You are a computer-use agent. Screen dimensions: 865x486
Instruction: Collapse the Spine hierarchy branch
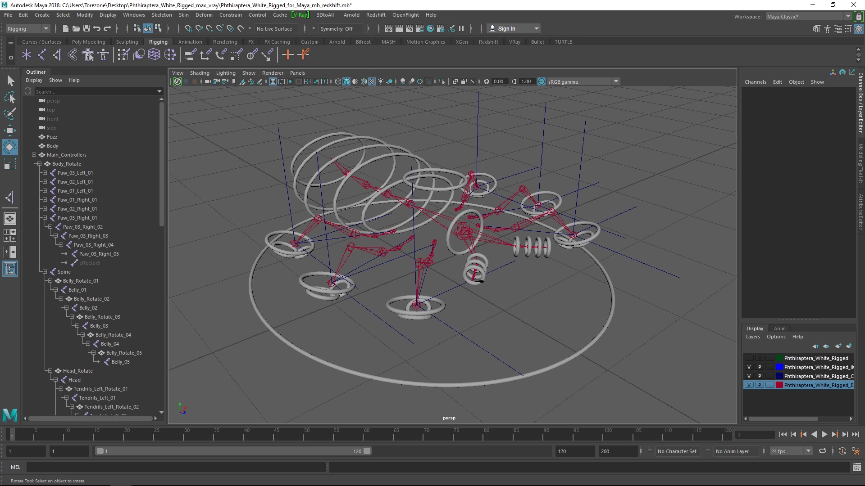coord(45,271)
